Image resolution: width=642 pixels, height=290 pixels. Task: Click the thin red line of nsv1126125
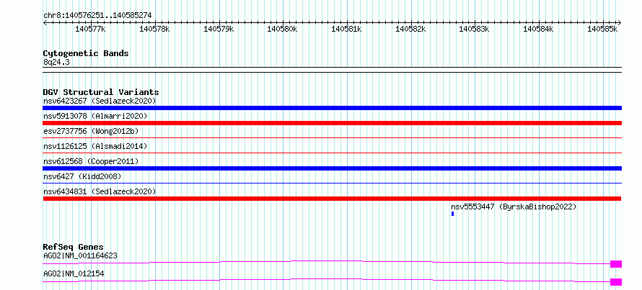coord(332,153)
